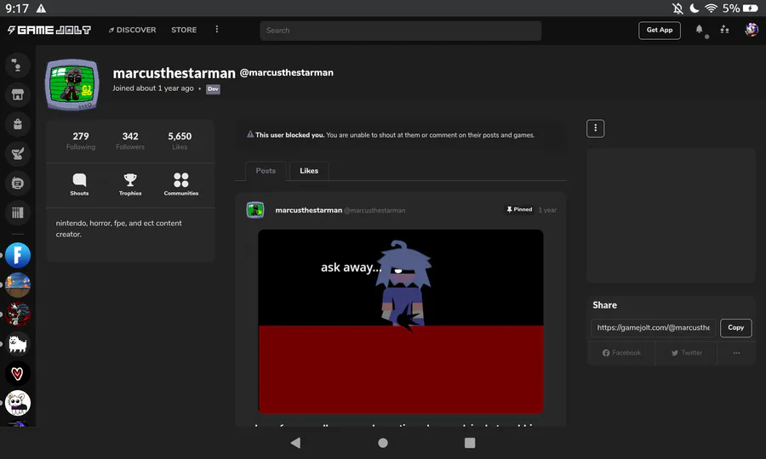Share the profile to Twitter
The height and width of the screenshot is (459, 766).
point(686,353)
